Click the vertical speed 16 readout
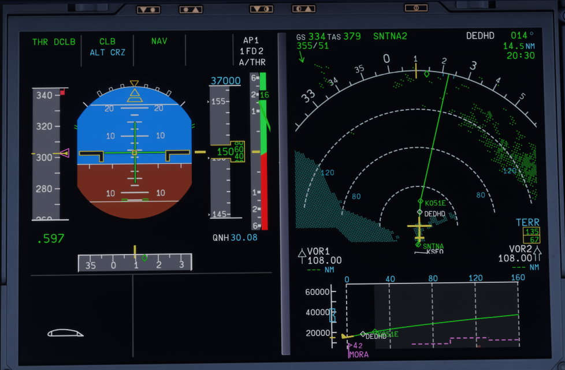Viewport: 565px width, 370px height. tap(265, 95)
